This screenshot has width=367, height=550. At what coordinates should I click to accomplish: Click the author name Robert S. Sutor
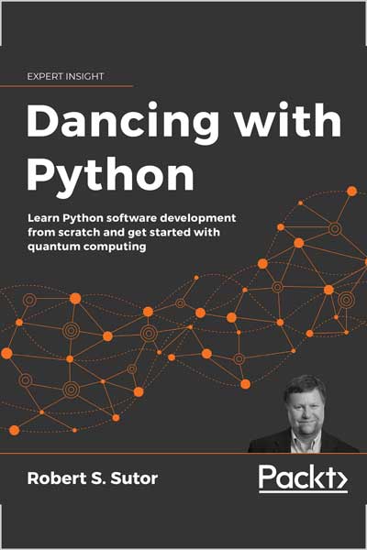coord(93,478)
